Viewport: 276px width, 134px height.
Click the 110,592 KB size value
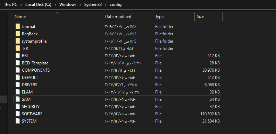210,114
